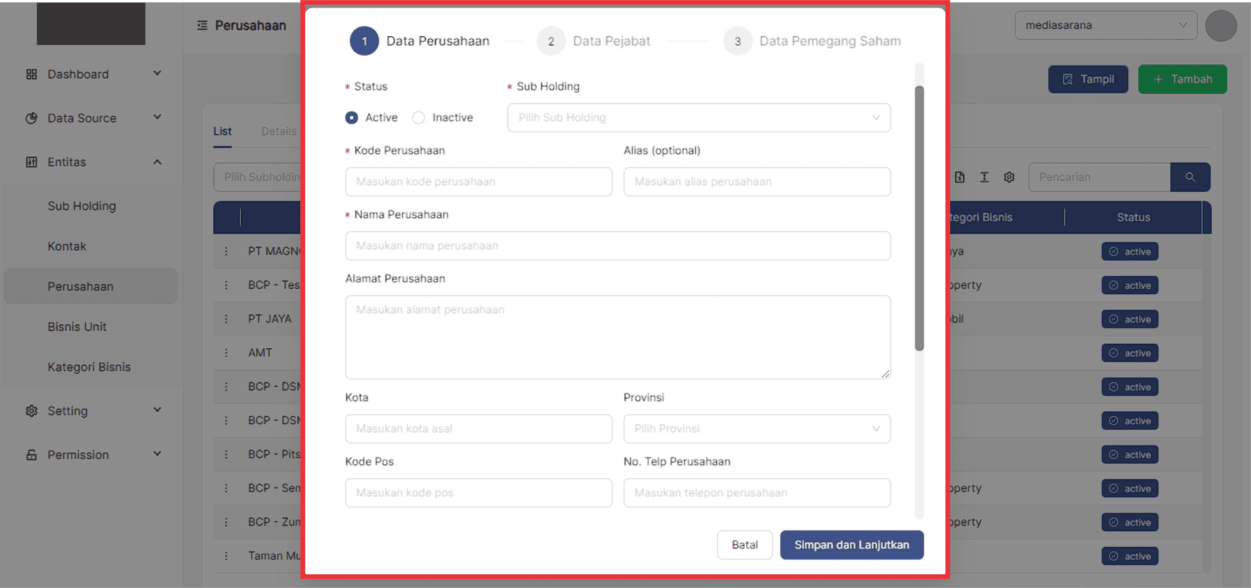Click the user avatar icon

pos(1220,26)
